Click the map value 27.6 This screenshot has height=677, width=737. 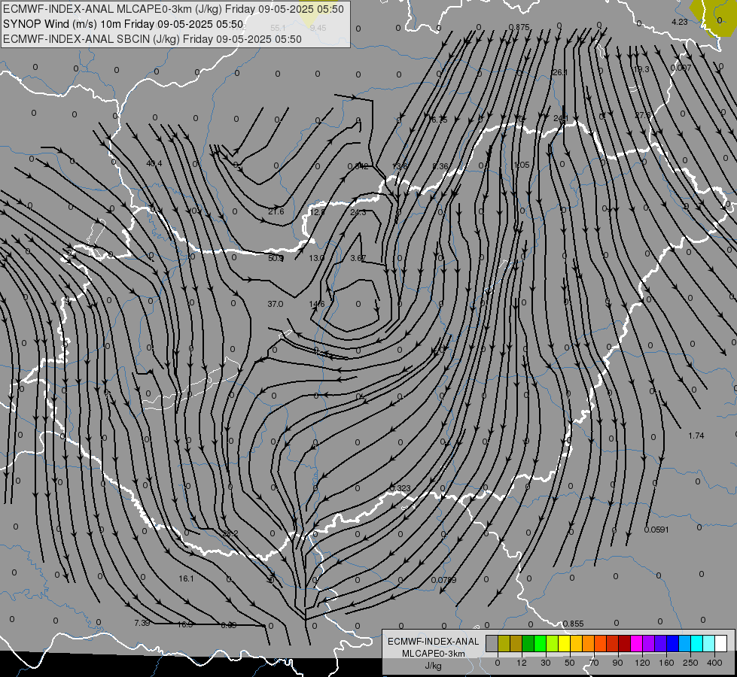pos(643,115)
